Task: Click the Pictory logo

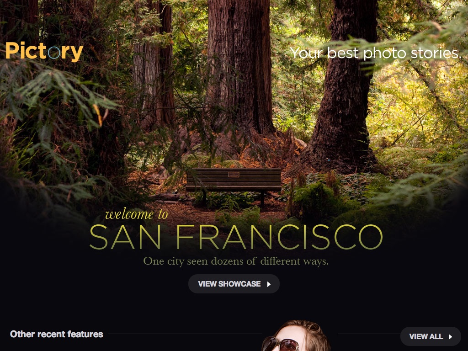Action: click(44, 51)
